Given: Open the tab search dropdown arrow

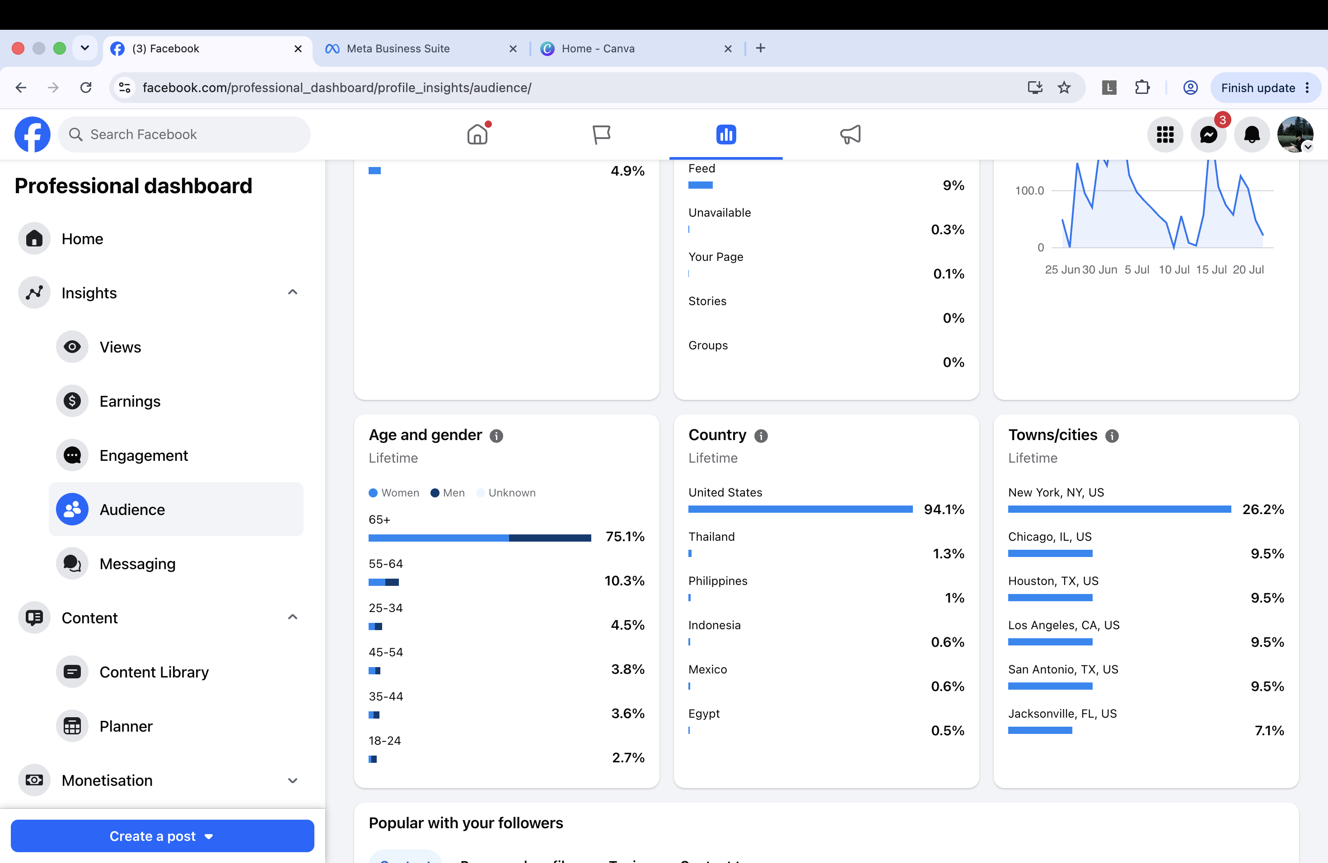Looking at the screenshot, I should 85,48.
